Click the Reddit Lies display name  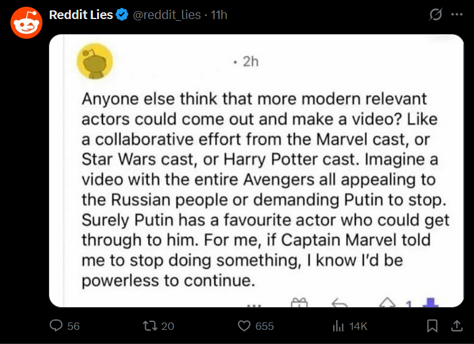(81, 15)
